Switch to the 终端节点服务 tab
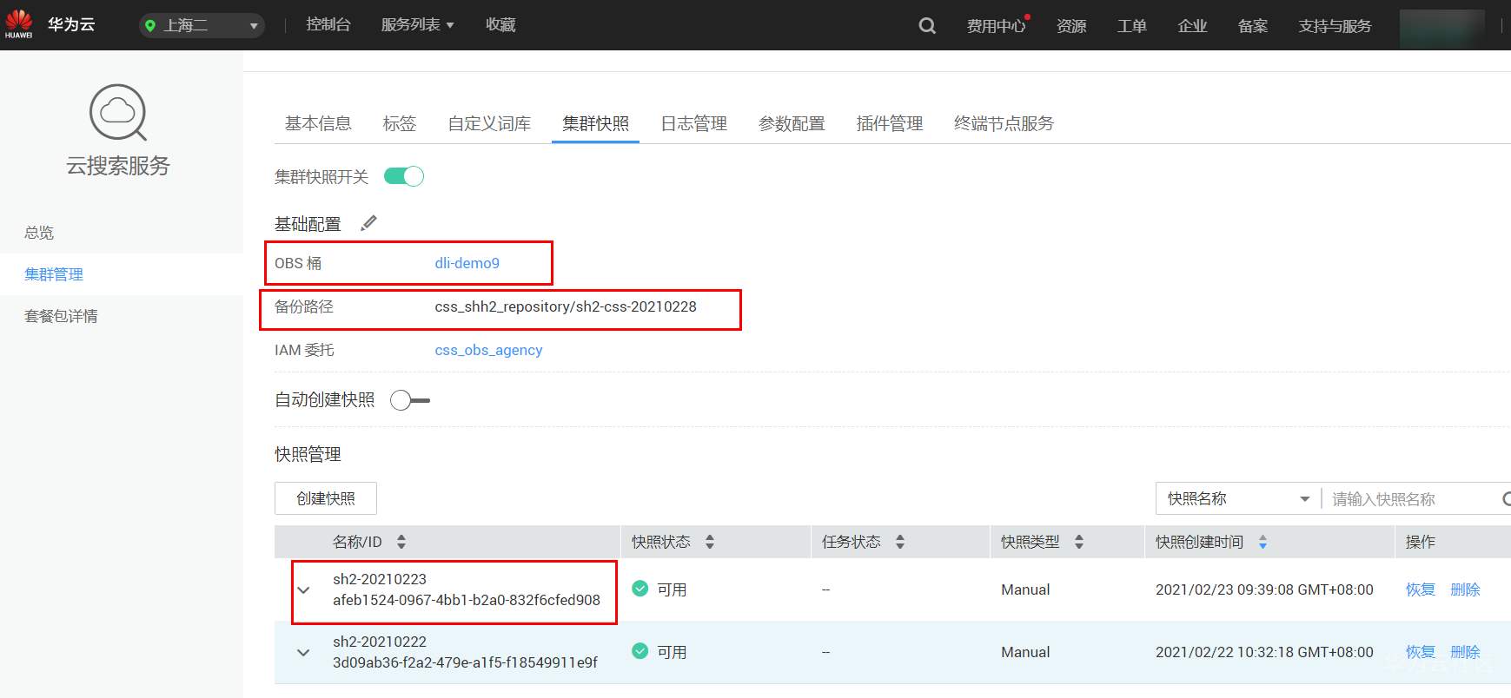This screenshot has height=698, width=1511. (x=1004, y=123)
